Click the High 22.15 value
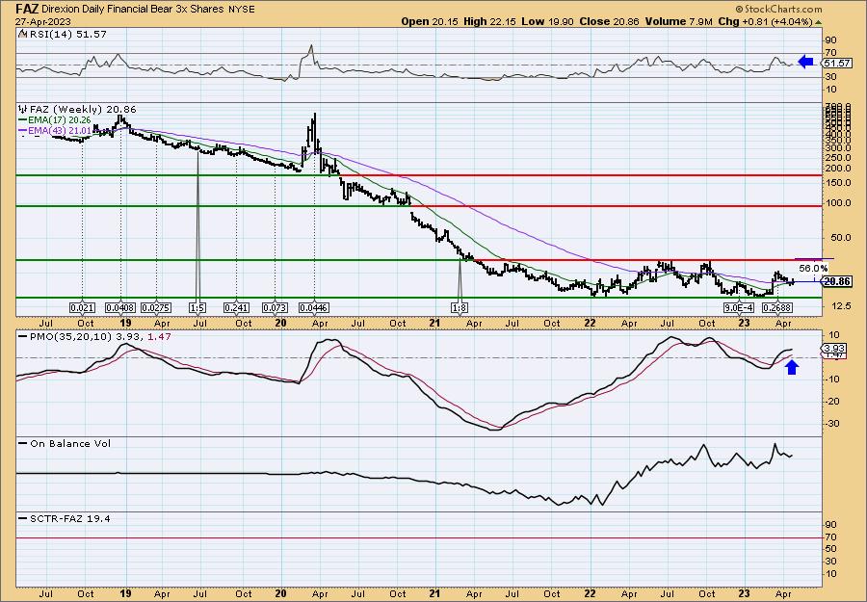 pos(490,22)
